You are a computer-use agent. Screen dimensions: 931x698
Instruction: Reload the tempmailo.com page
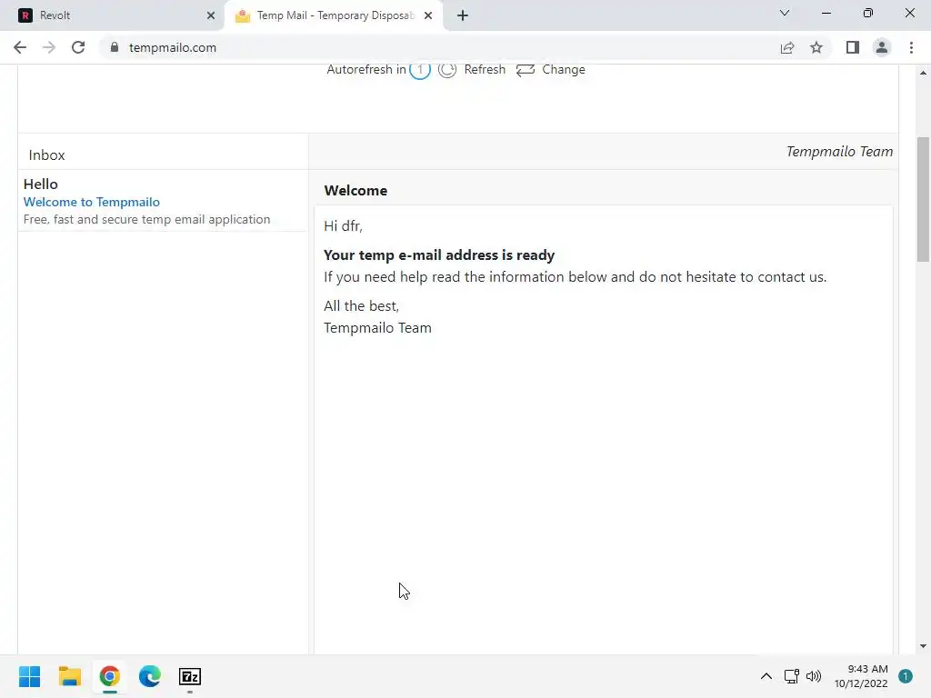(78, 47)
